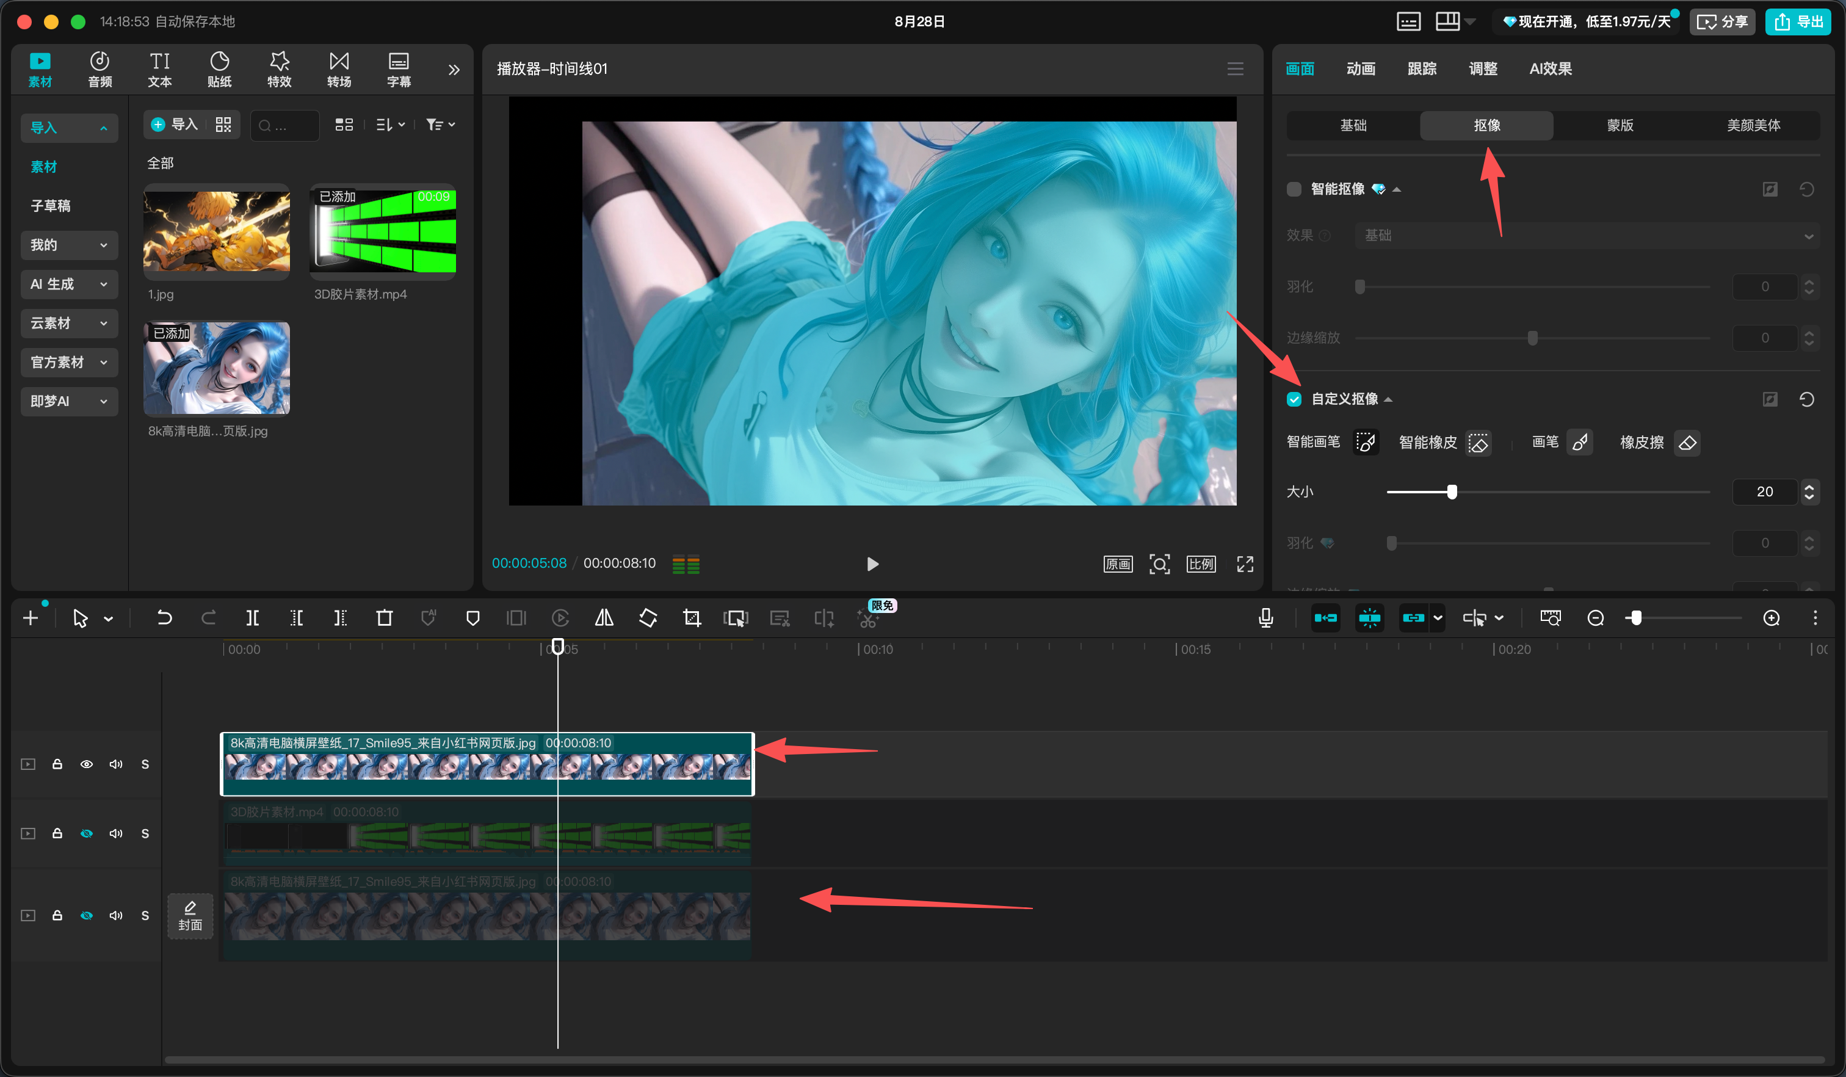Image resolution: width=1846 pixels, height=1077 pixels.
Task: Open the 音频 audio panel
Action: (100, 70)
